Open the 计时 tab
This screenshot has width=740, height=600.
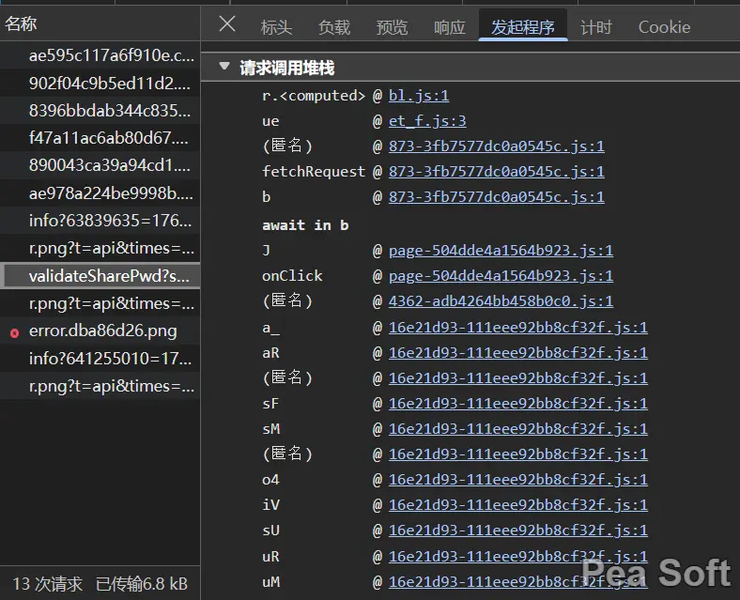596,27
